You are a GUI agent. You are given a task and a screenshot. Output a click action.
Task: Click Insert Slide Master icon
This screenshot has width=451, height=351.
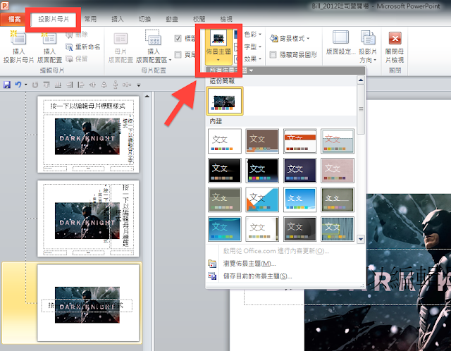tap(18, 37)
